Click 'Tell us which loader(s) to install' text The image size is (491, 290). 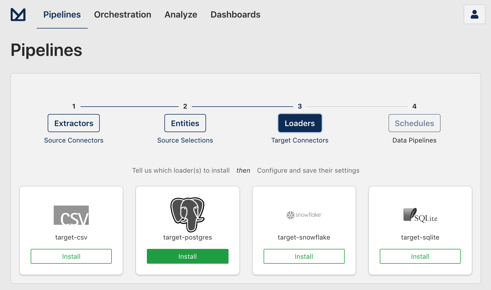181,170
